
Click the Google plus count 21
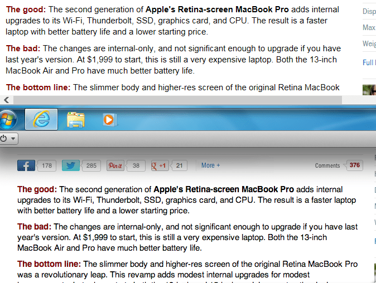tap(180, 165)
